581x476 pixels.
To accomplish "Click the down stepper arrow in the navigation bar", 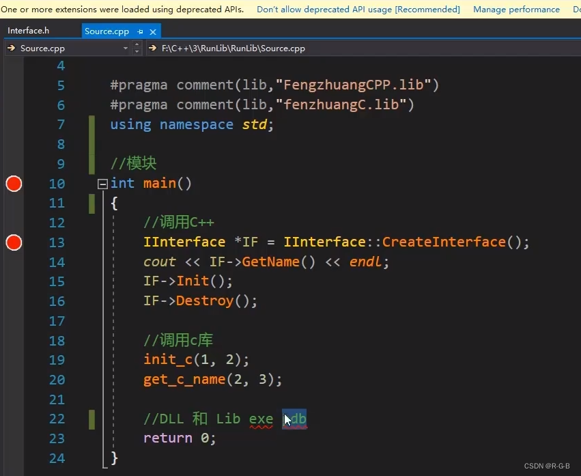I will coord(135,53).
